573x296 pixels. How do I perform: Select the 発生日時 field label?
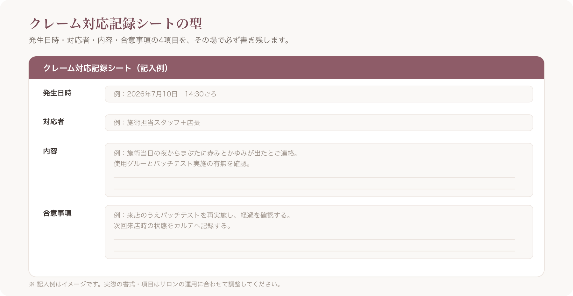coord(57,93)
